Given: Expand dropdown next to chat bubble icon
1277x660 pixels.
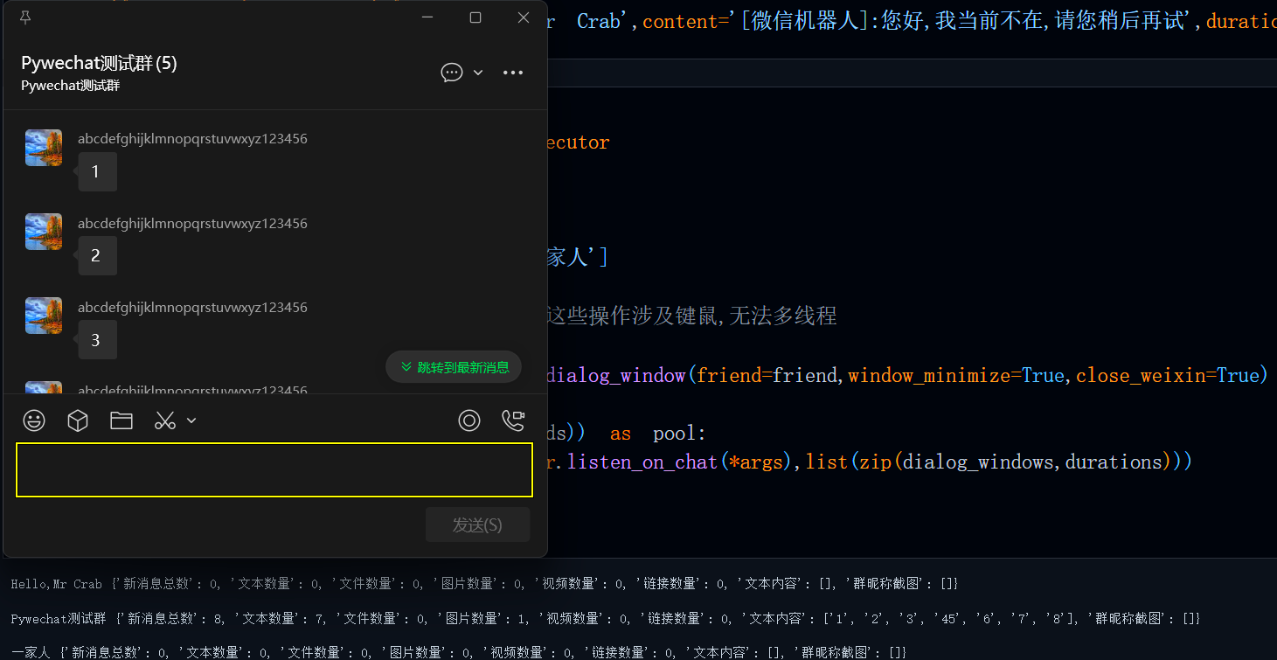Looking at the screenshot, I should [478, 73].
